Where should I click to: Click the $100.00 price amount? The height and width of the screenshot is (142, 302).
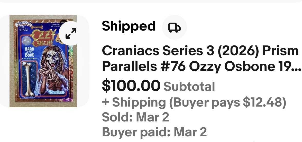tap(131, 86)
